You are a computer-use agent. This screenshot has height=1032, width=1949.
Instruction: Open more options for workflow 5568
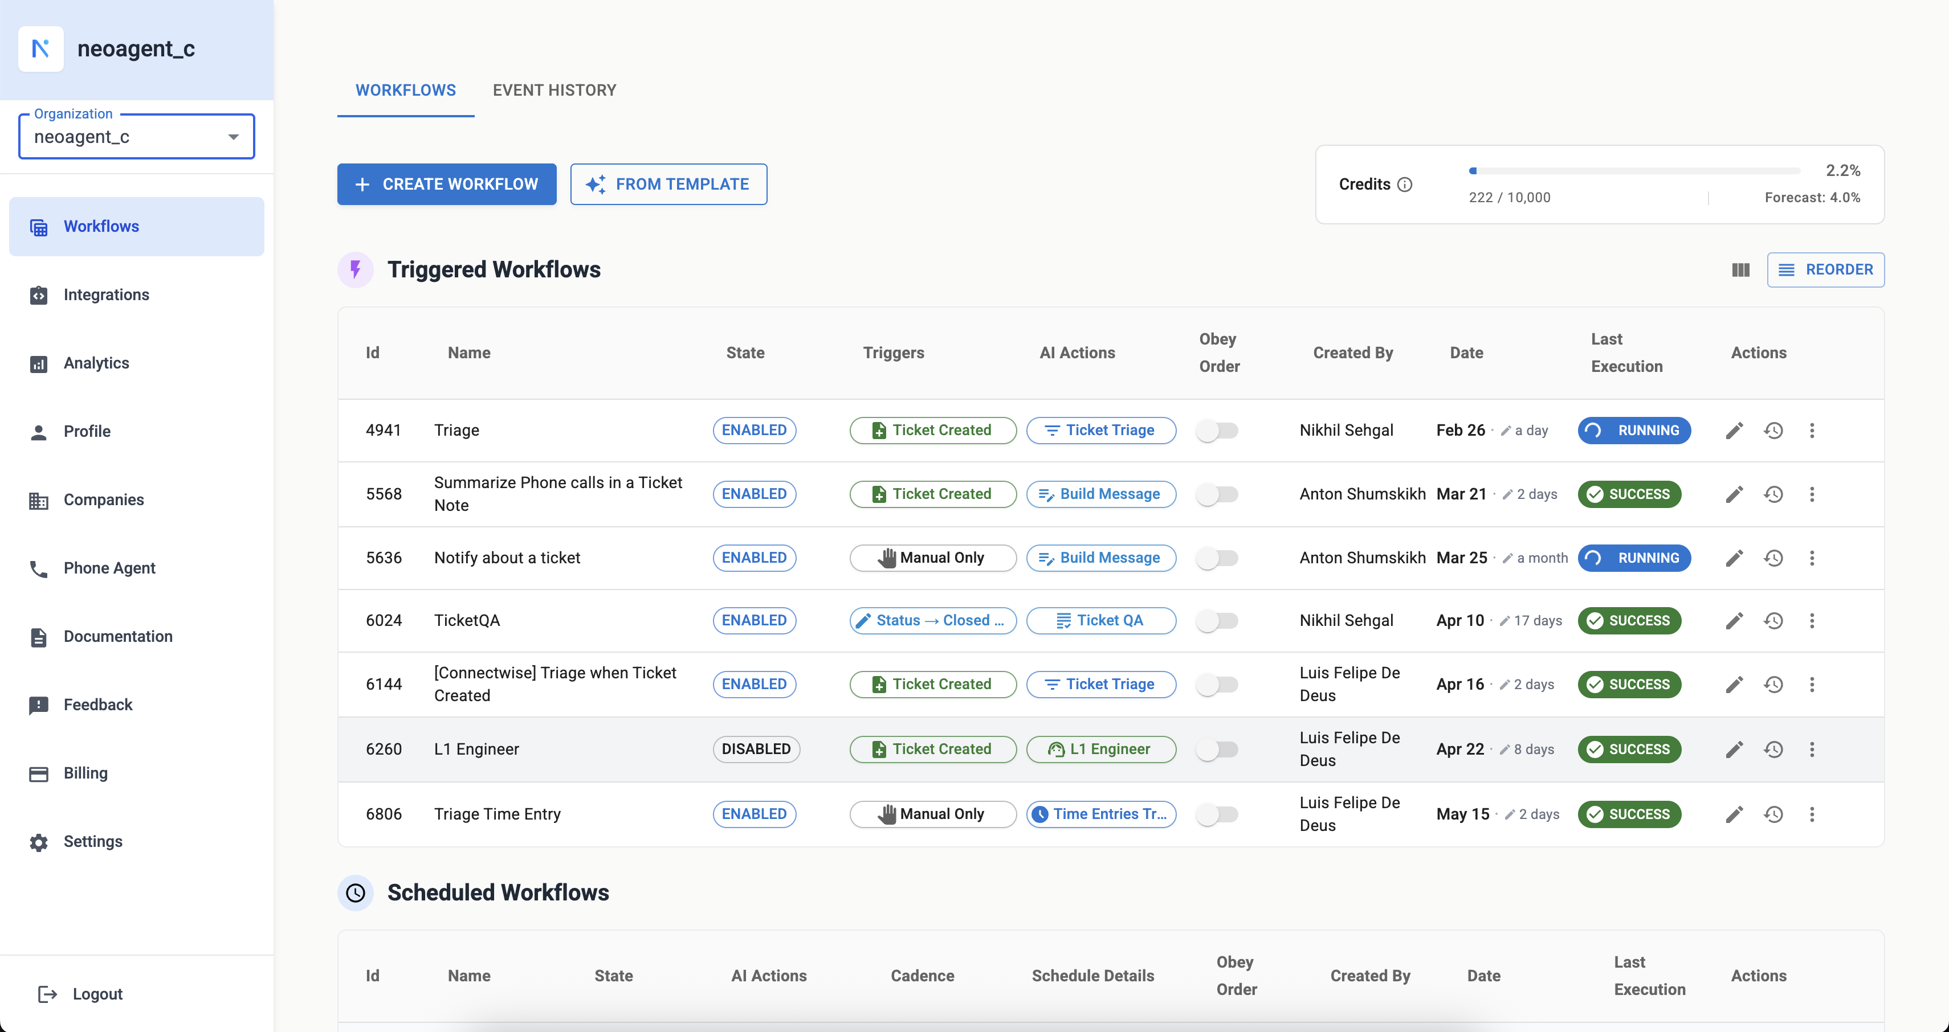point(1812,494)
